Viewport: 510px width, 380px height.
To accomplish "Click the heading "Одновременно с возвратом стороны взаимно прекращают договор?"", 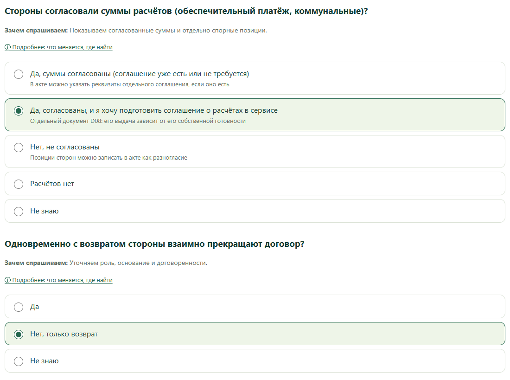I will tap(154, 244).
